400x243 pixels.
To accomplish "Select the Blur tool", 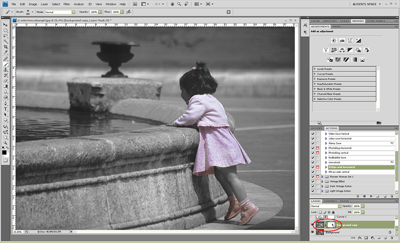I will (5, 92).
